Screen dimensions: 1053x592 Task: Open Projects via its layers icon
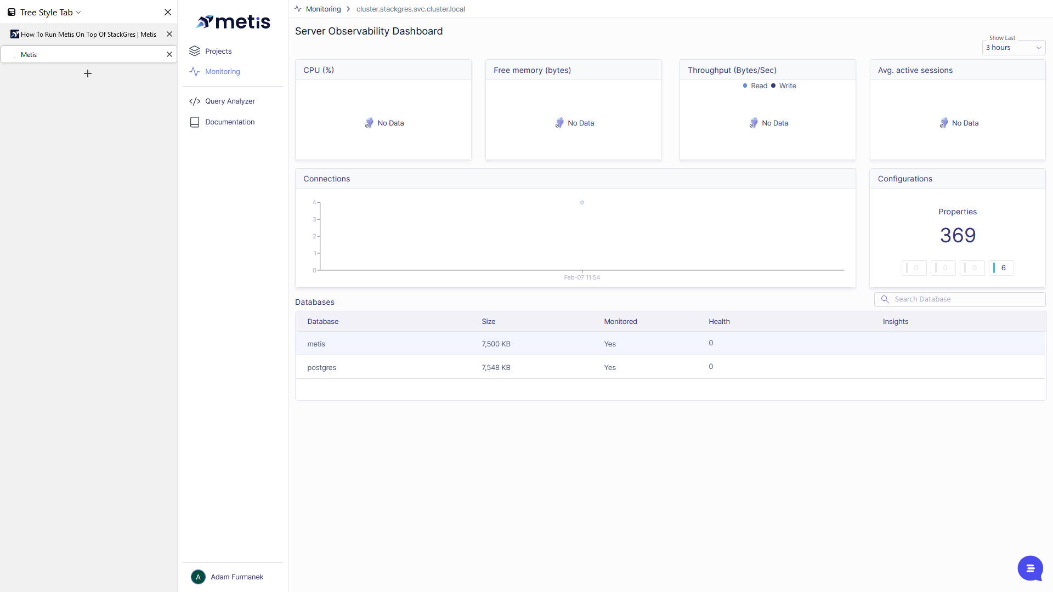click(x=195, y=51)
